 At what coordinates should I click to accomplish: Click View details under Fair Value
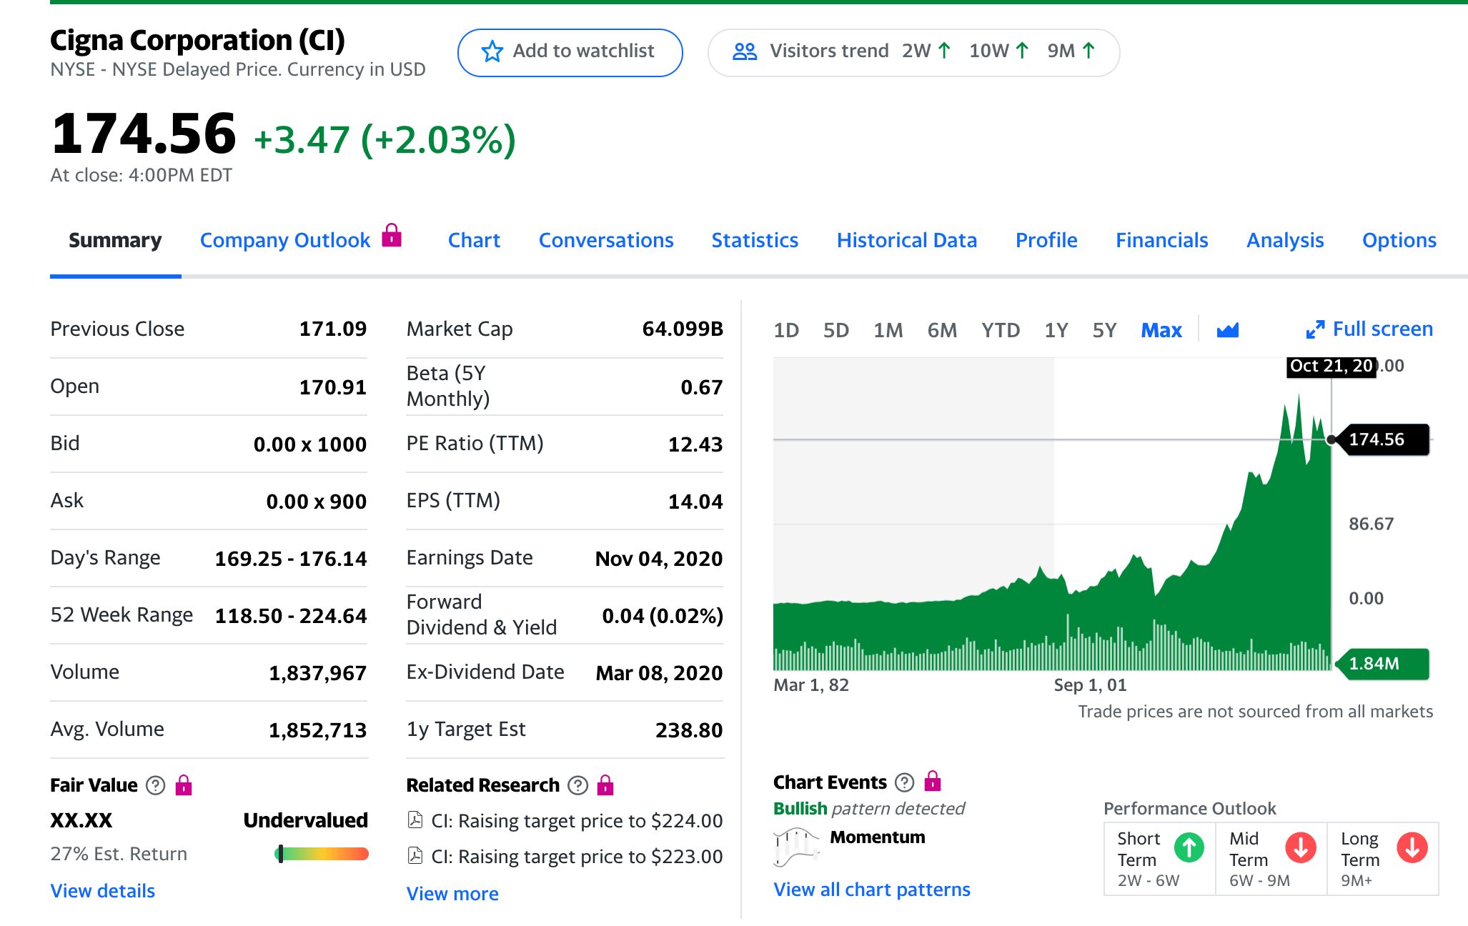click(102, 891)
